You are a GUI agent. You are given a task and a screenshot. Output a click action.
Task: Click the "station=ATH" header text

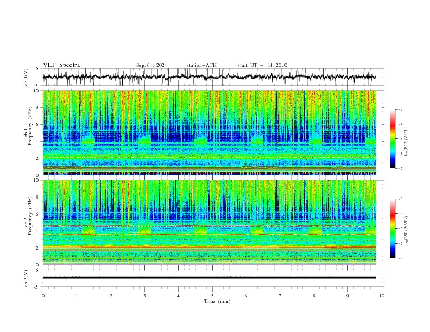[x=201, y=65]
